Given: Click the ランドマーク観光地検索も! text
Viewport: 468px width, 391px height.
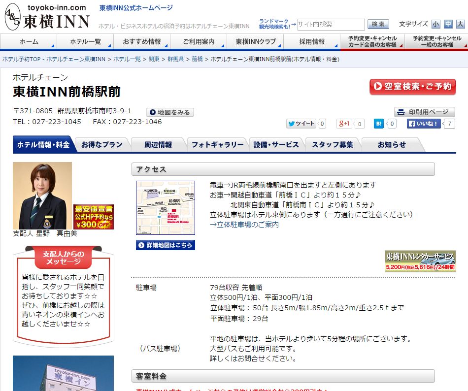Looking at the screenshot, I should pos(274,24).
